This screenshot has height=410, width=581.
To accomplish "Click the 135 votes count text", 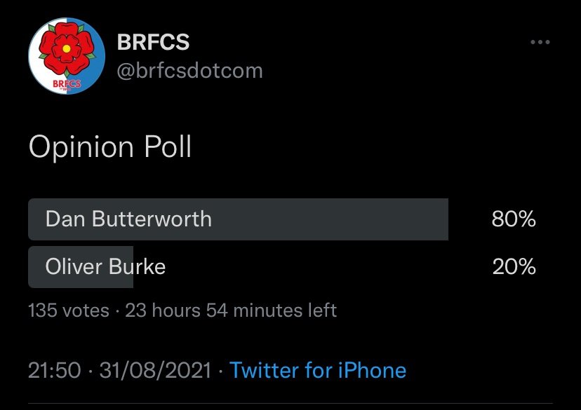I will click(69, 310).
